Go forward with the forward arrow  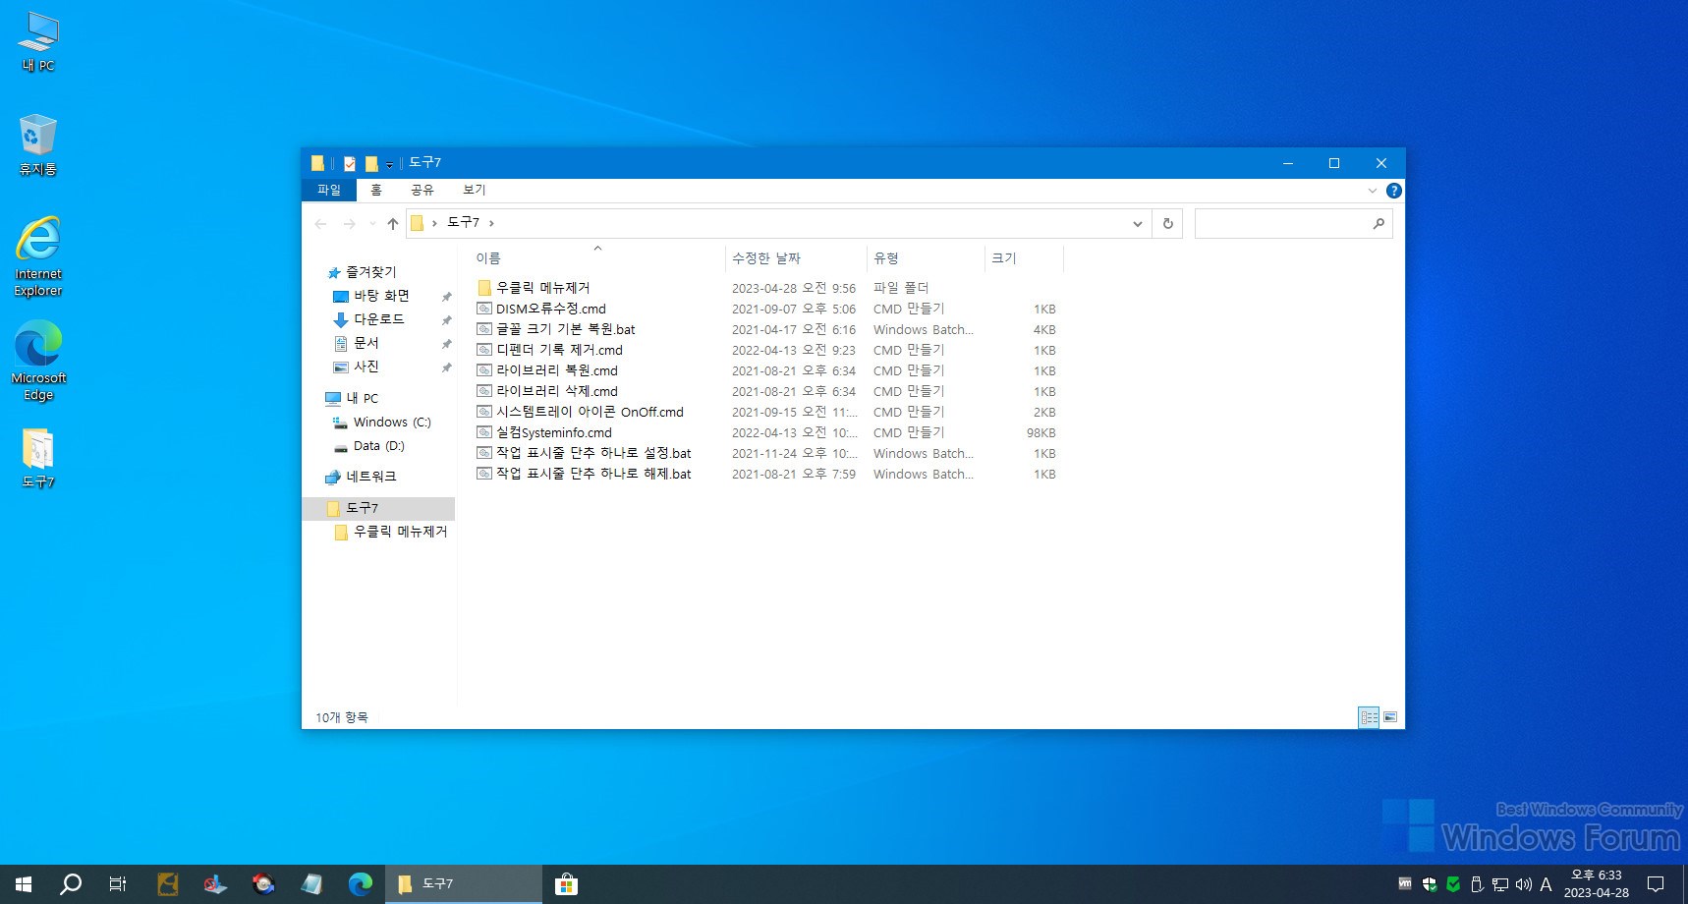point(349,224)
